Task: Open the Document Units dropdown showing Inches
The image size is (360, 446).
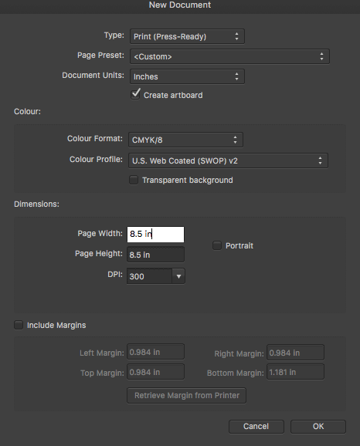Action: tap(187, 76)
